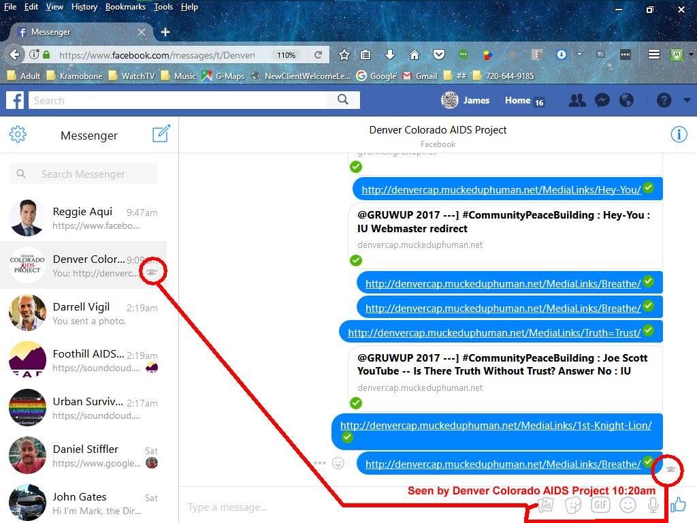Open the Bookmarks menu
Image resolution: width=697 pixels, height=523 pixels.
pyautogui.click(x=125, y=7)
